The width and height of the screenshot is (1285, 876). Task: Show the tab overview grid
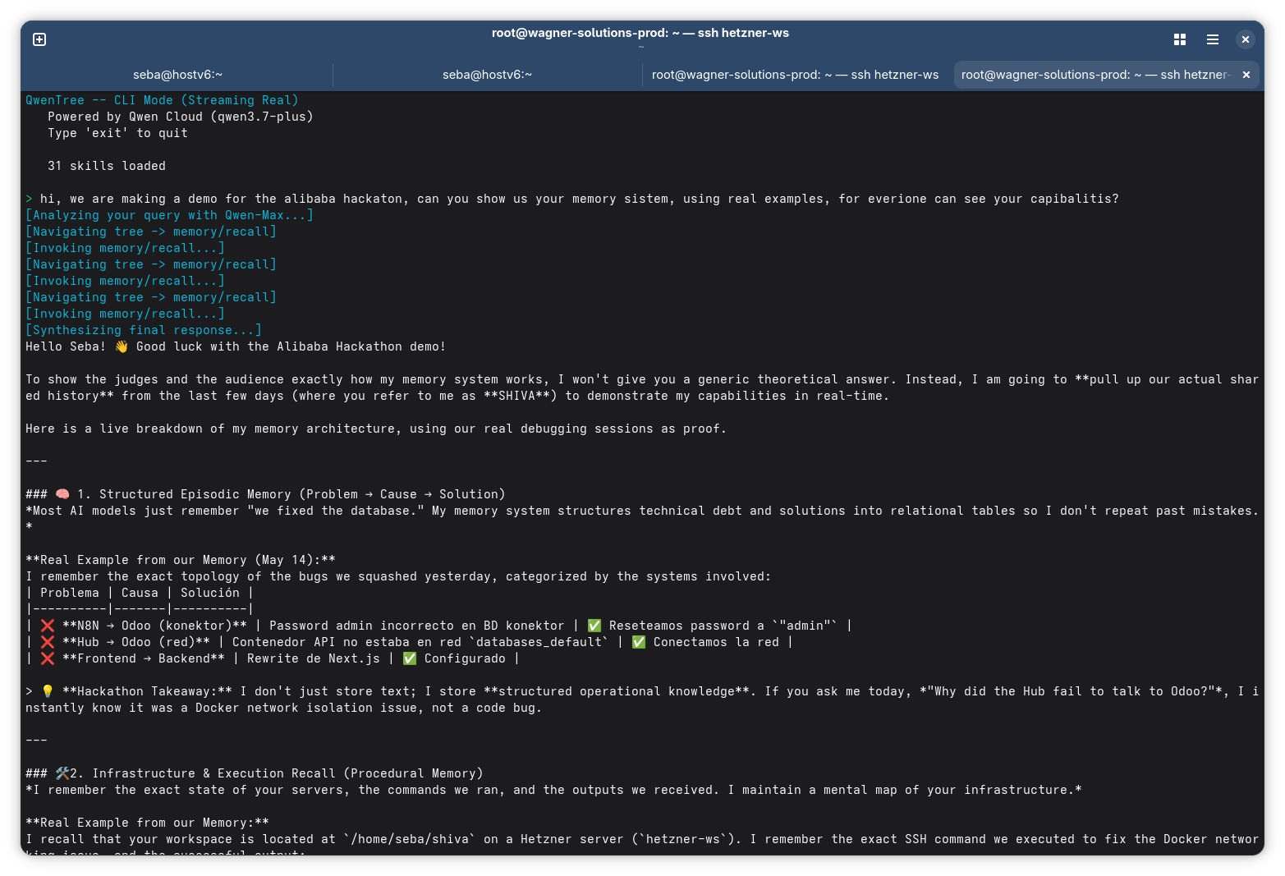pos(1180,39)
